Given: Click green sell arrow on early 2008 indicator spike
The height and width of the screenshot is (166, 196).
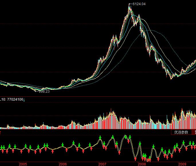Looking at the screenshot, I should coord(140,144).
